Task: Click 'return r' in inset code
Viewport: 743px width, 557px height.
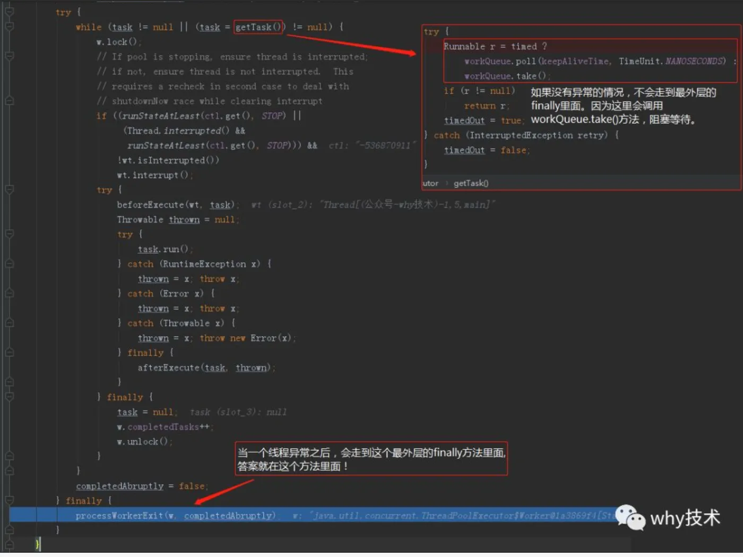Action: click(x=486, y=106)
